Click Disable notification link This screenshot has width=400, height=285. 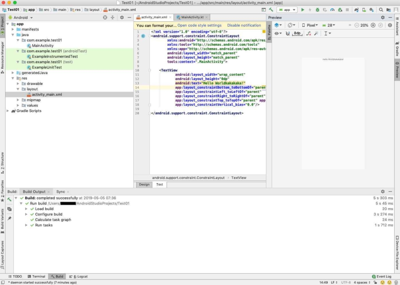coord(244,25)
